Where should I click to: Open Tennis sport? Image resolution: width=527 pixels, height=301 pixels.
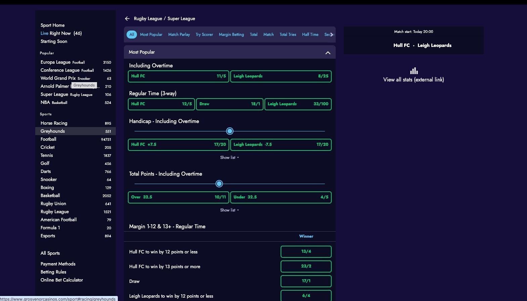(x=76, y=156)
